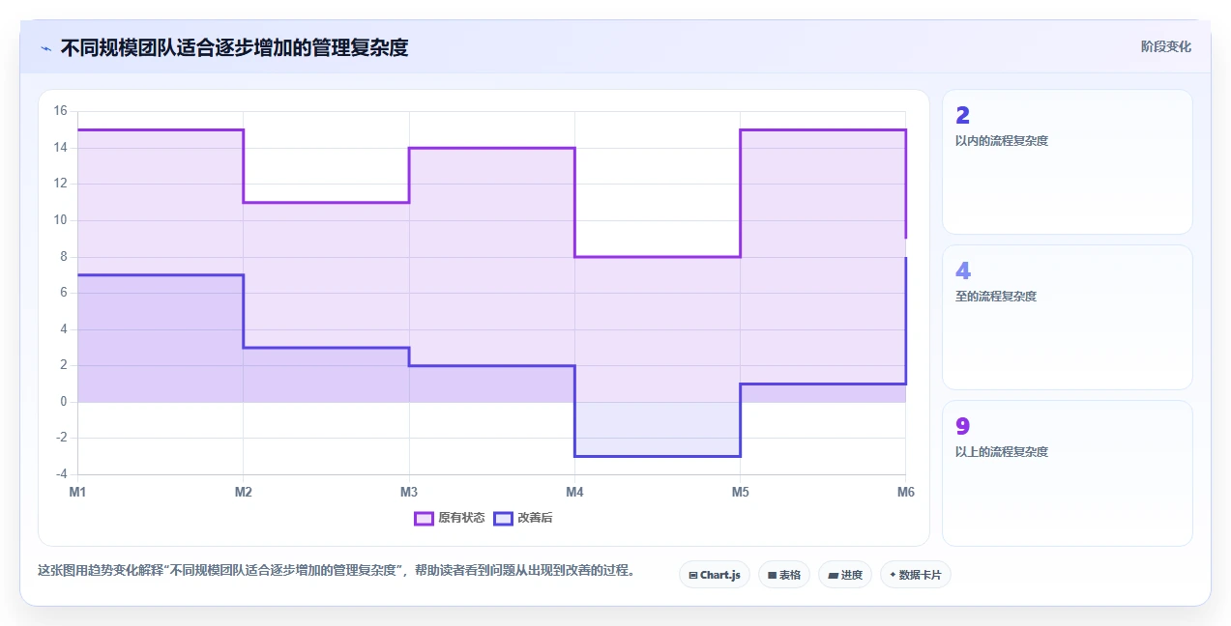
Task: Click the description text below the chart
Action: pyautogui.click(x=338, y=570)
